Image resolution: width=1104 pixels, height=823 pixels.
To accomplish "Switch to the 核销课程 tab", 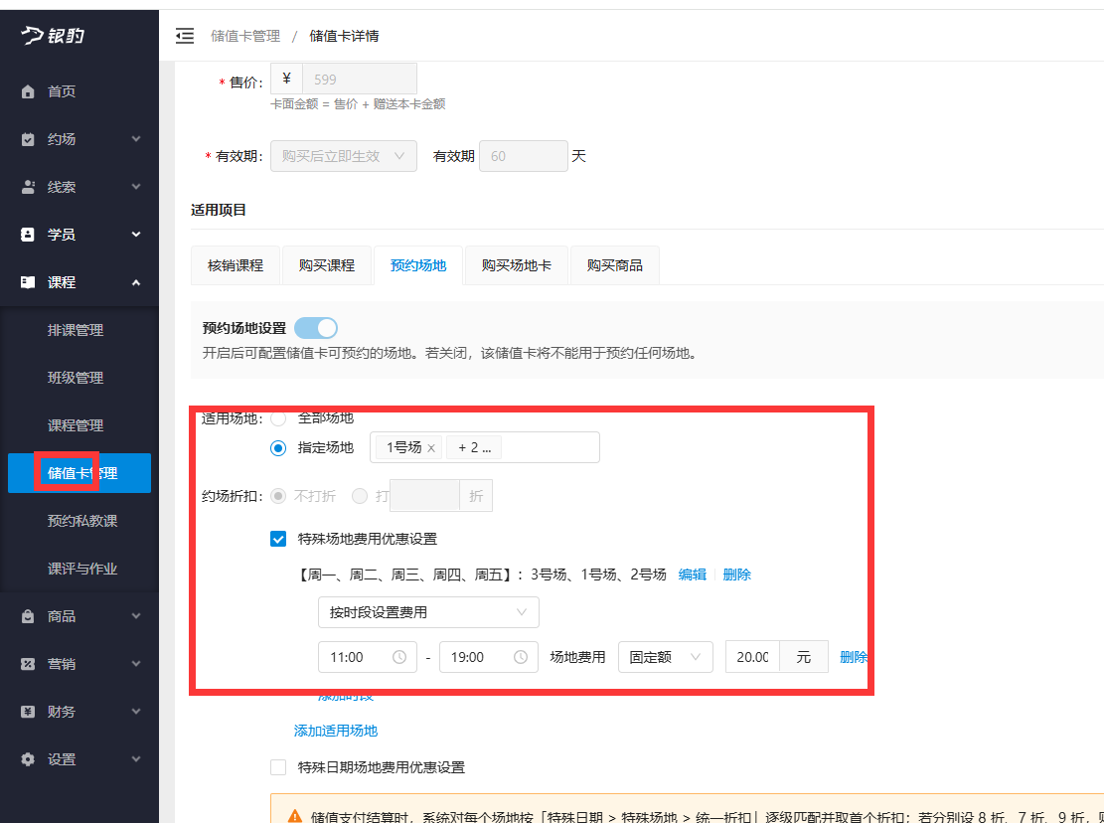I will click(236, 264).
